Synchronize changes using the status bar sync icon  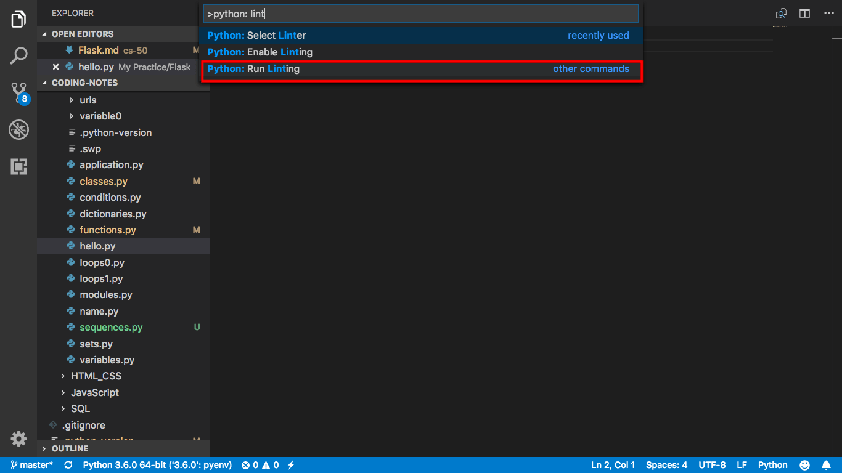coord(68,465)
